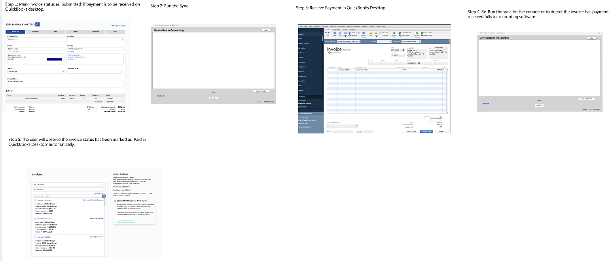This screenshot has height=261, width=610.
Task: Toggle the Print Later checkbox
Action: pyautogui.click(x=380, y=32)
